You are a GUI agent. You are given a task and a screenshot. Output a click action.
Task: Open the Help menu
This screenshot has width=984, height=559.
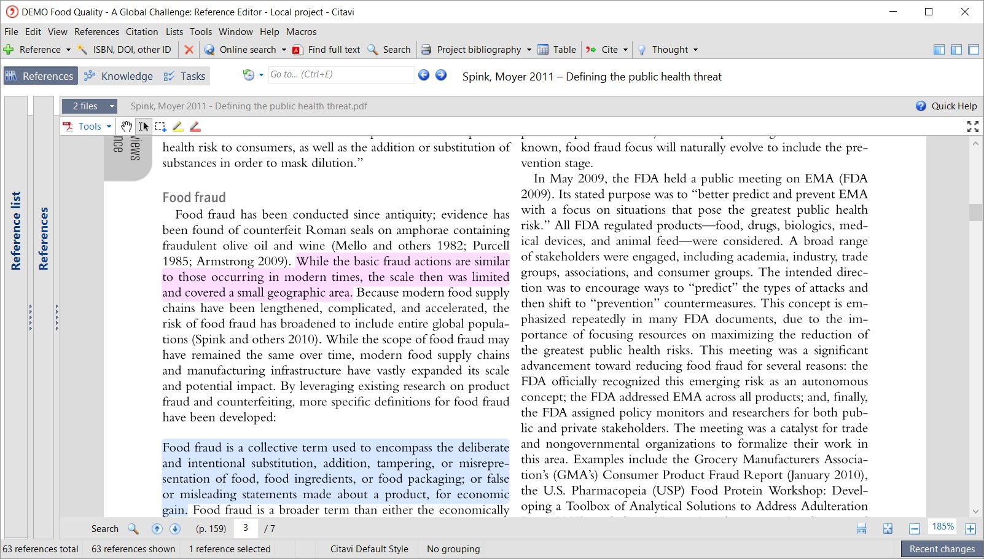click(x=269, y=32)
